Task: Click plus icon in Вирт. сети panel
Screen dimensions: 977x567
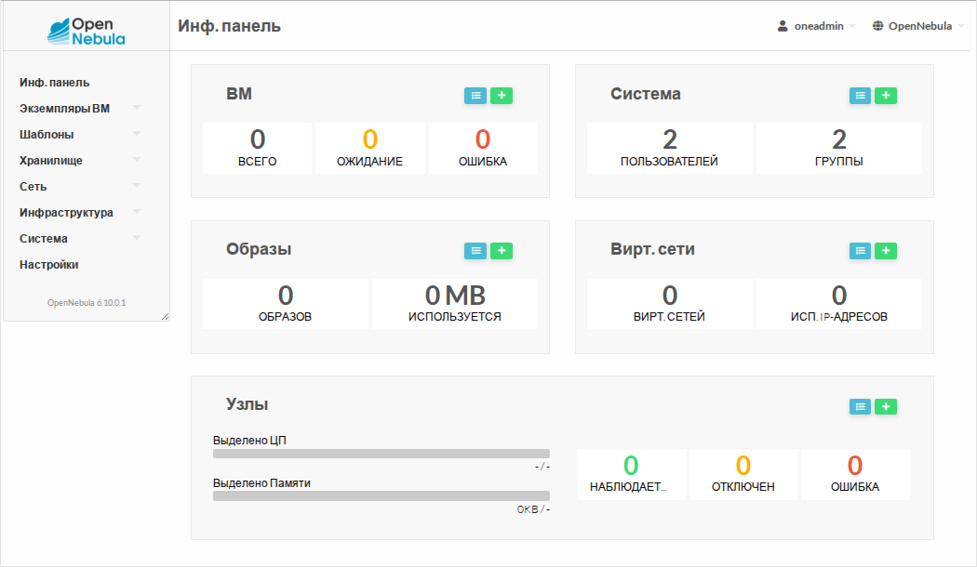Action: (886, 250)
